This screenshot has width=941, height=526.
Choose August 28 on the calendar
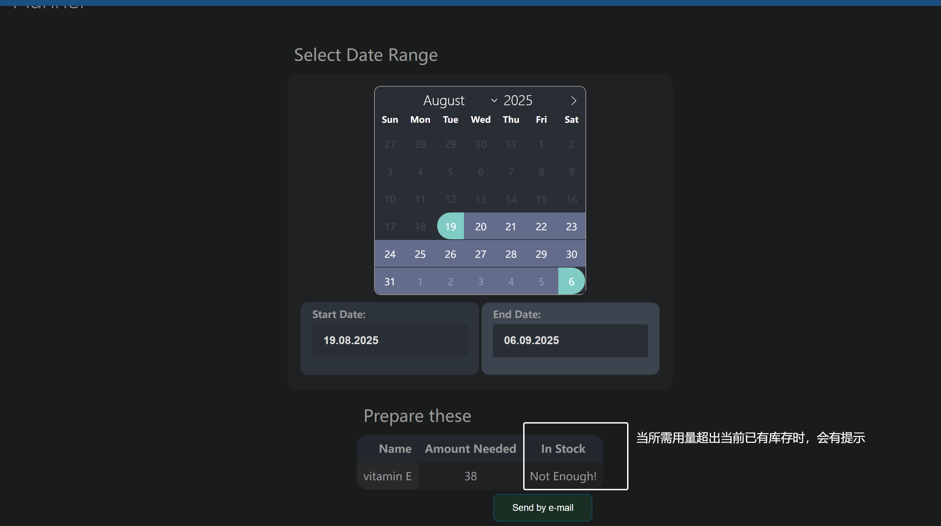pyautogui.click(x=511, y=254)
